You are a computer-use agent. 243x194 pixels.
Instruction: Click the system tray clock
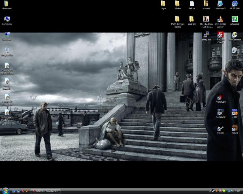tap(237, 191)
